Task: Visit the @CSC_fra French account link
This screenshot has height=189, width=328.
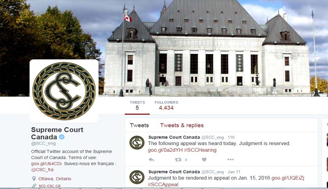Action: point(42,170)
